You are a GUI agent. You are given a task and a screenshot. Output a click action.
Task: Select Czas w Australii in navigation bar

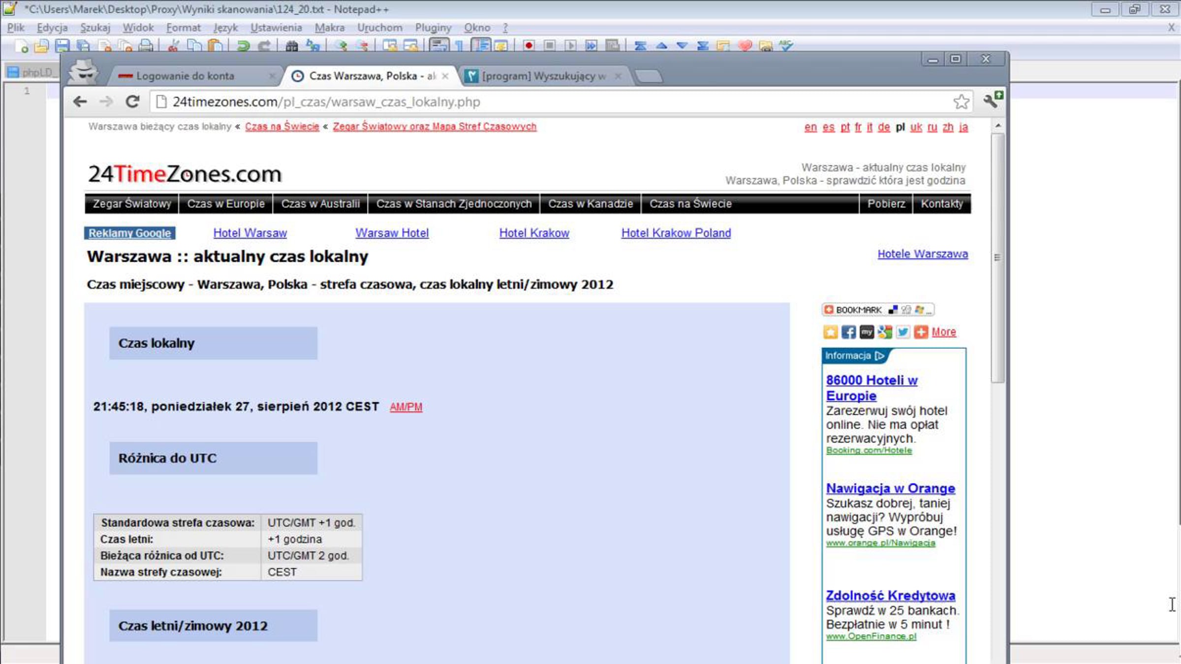coord(320,204)
